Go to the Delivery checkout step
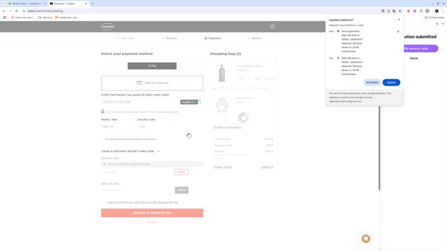Screen dimensions: 447x251 (169, 38)
